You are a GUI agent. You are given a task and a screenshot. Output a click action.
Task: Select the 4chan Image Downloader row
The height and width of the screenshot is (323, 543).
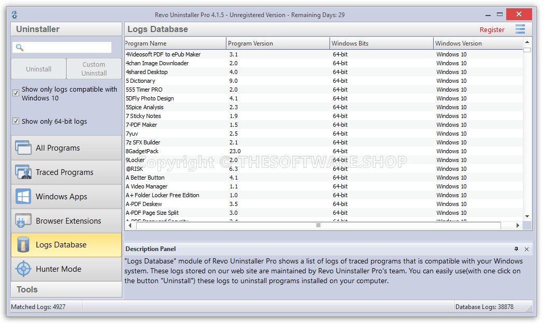click(324, 63)
